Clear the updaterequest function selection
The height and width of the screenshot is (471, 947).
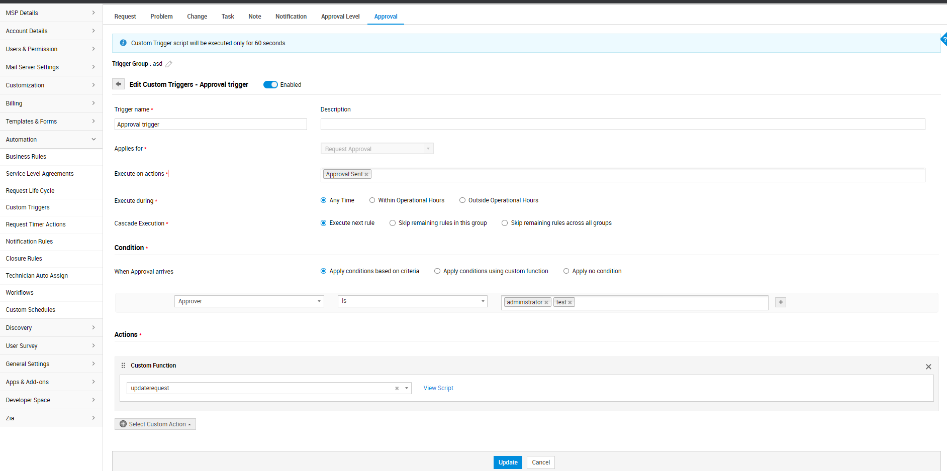point(397,388)
